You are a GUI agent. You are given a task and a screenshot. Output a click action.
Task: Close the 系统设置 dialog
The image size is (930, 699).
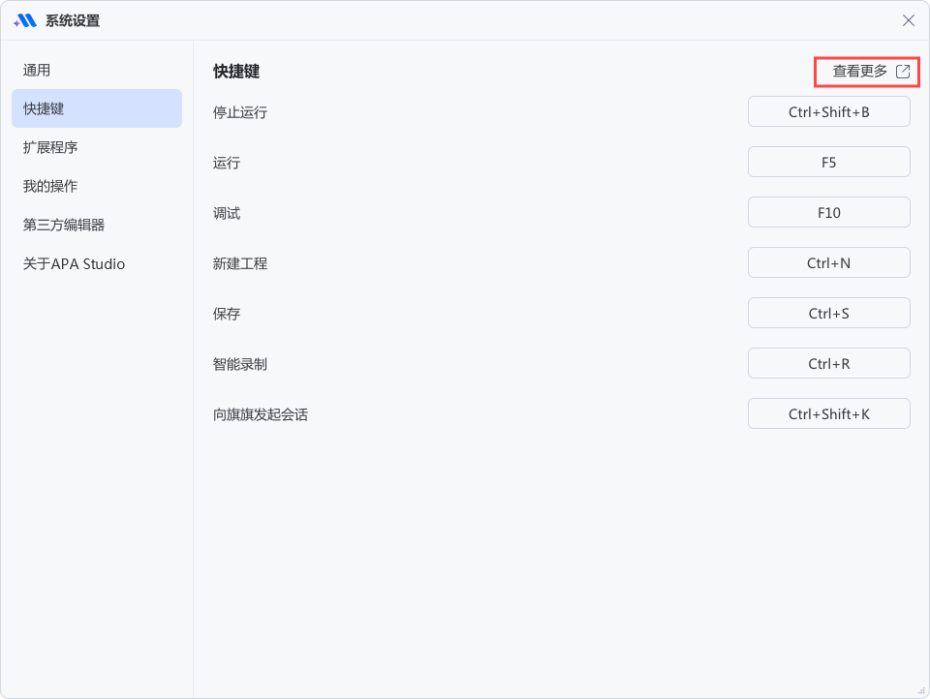pyautogui.click(x=907, y=20)
